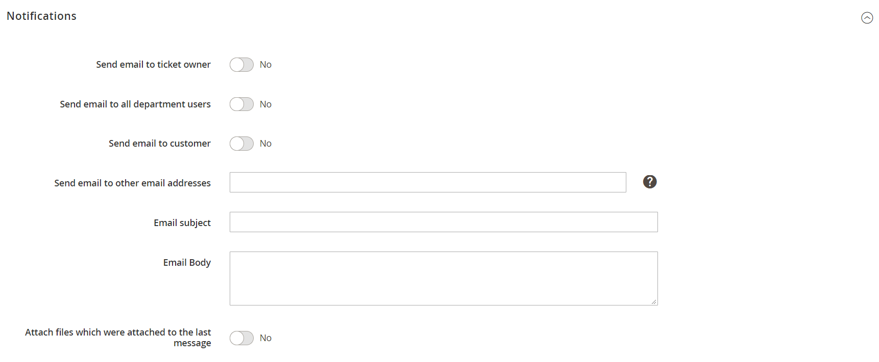Click the Email Body resize handle corner
The width and height of the screenshot is (879, 362).
pyautogui.click(x=654, y=301)
